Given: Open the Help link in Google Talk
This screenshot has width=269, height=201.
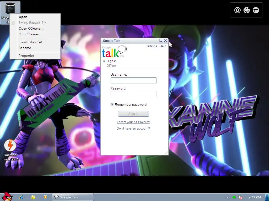Looking at the screenshot, I should (x=163, y=46).
